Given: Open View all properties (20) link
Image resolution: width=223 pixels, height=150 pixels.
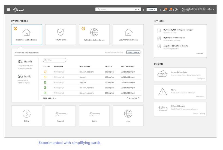Looking at the screenshot, I should [114, 52].
